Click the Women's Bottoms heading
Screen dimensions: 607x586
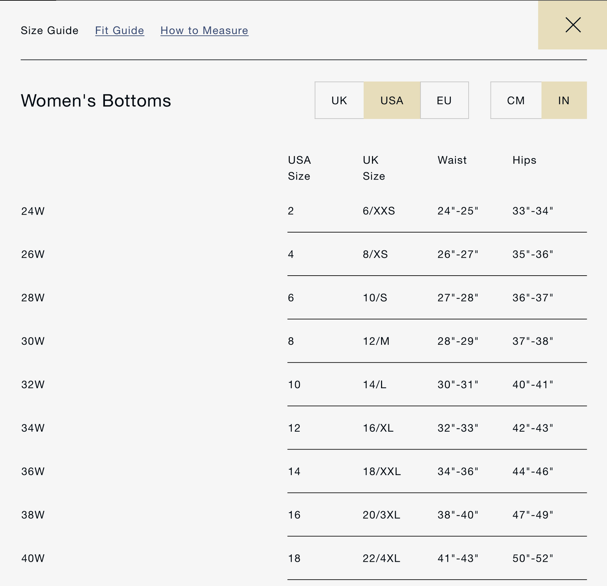coord(96,100)
